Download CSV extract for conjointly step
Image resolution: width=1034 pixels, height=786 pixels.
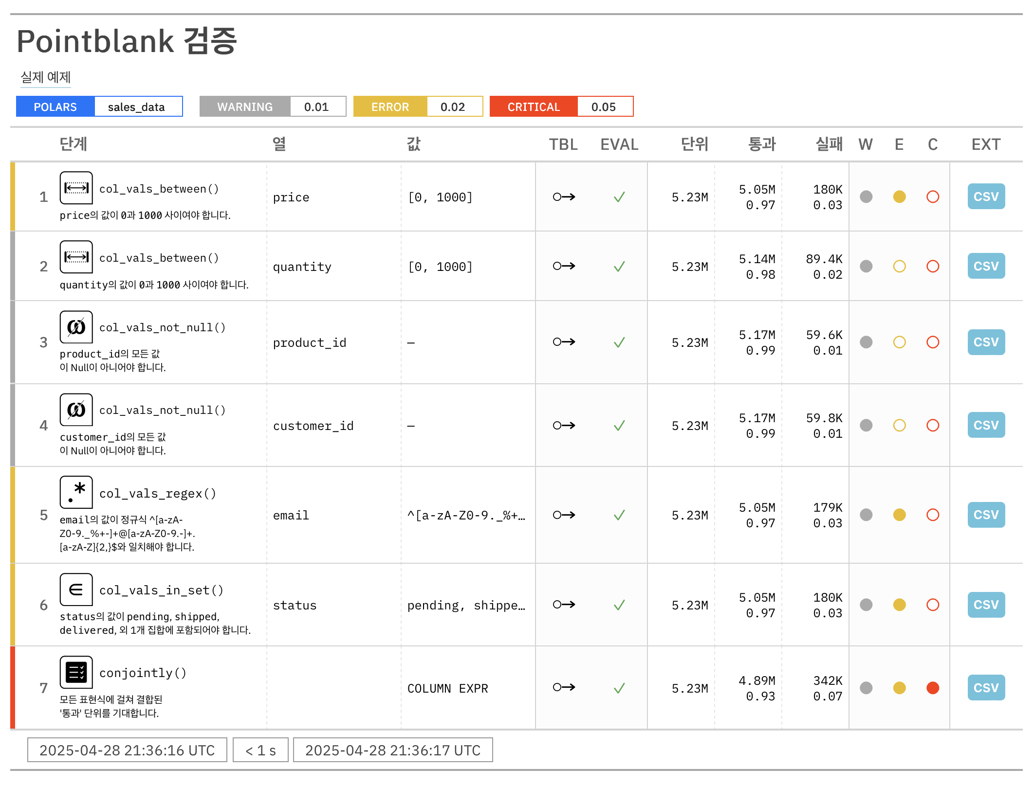[986, 688]
